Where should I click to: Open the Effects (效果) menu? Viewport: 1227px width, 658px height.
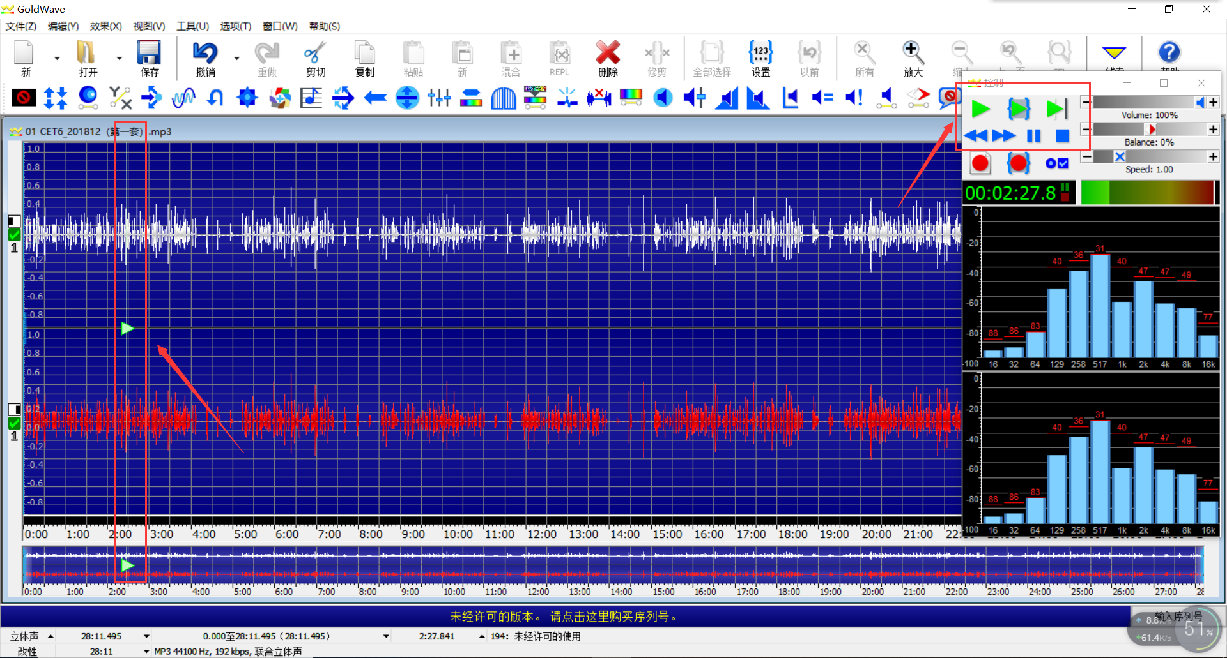pyautogui.click(x=105, y=26)
